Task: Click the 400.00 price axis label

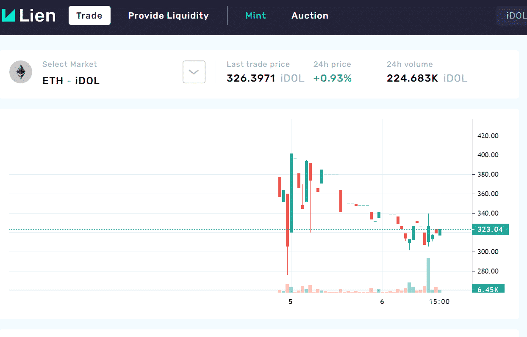Action: click(x=488, y=155)
